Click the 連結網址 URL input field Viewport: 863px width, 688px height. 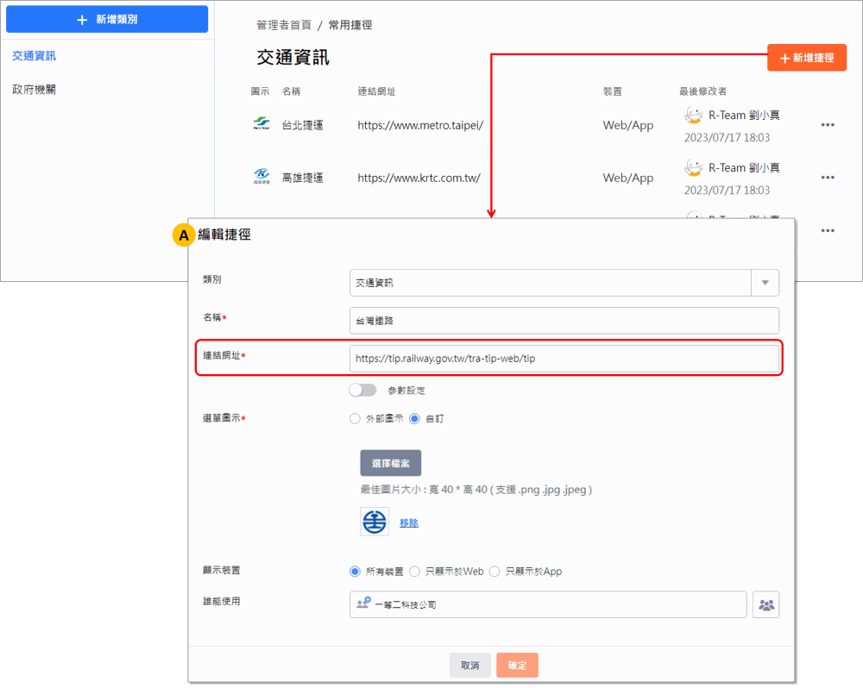[x=564, y=359]
